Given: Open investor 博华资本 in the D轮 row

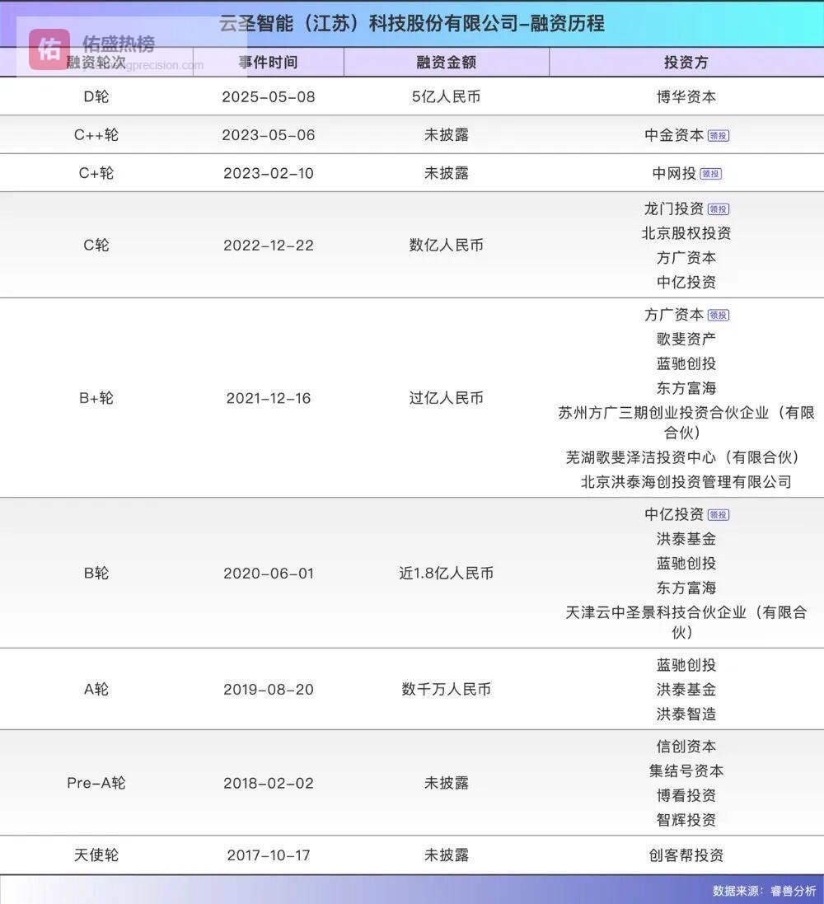Looking at the screenshot, I should 686,96.
